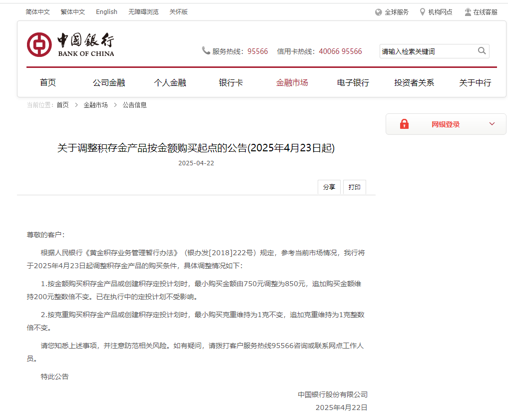The width and height of the screenshot is (508, 417).
Task: Switch language to 繁体中文
Action: (x=72, y=12)
